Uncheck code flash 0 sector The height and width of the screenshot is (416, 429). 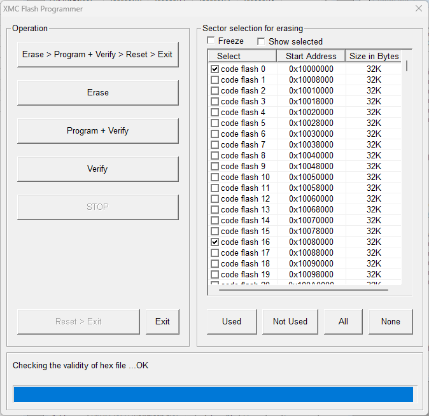[x=215, y=69]
